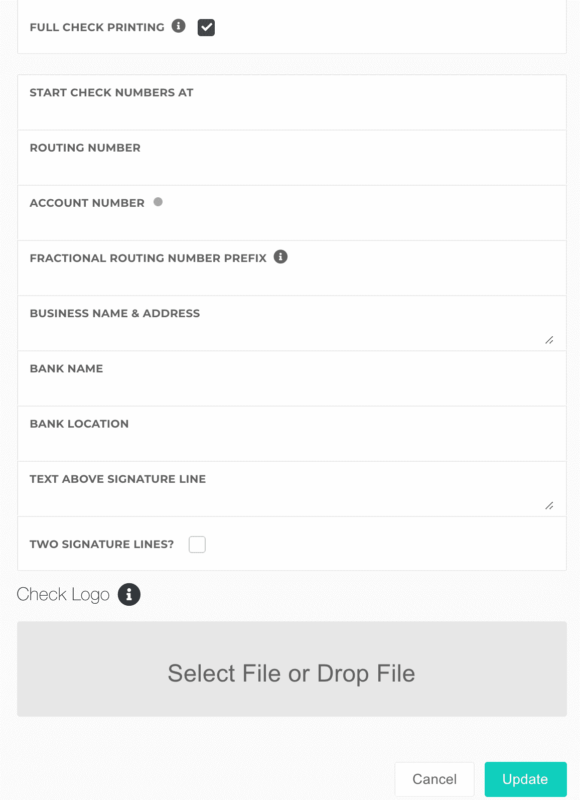Image resolution: width=580 pixels, height=800 pixels.
Task: Click info icon next to Full Check Printing
Action: tap(179, 26)
